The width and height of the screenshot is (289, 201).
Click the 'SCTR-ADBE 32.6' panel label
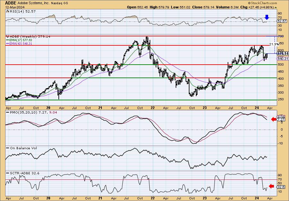coord(23,173)
